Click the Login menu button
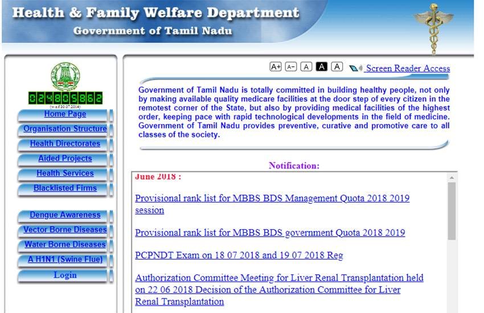The height and width of the screenshot is (313, 484). coord(65,275)
